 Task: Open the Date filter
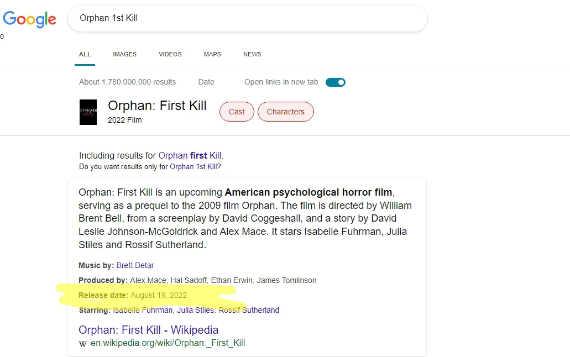tap(206, 82)
